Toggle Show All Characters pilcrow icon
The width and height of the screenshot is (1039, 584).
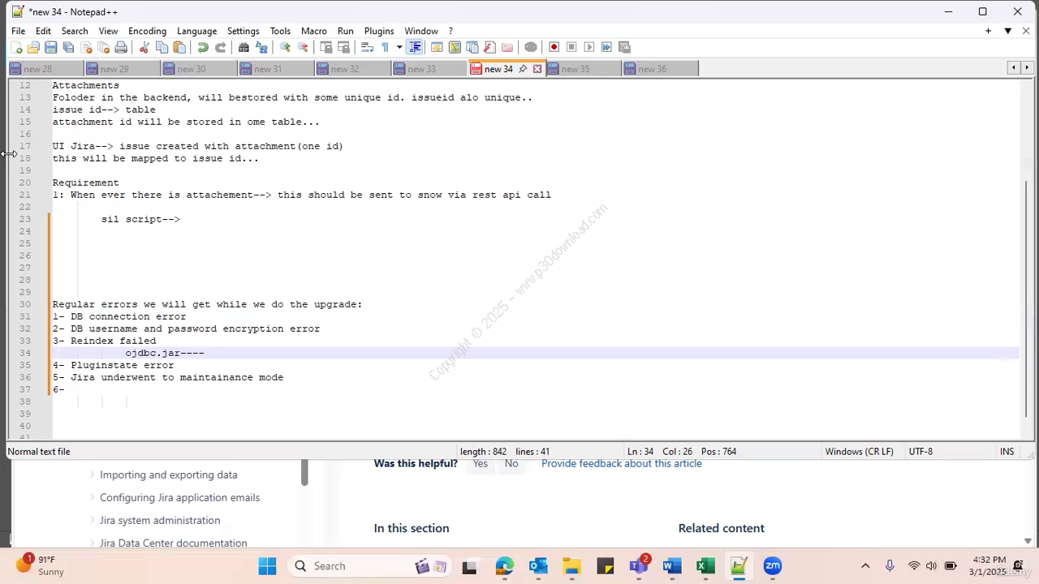pyautogui.click(x=385, y=47)
